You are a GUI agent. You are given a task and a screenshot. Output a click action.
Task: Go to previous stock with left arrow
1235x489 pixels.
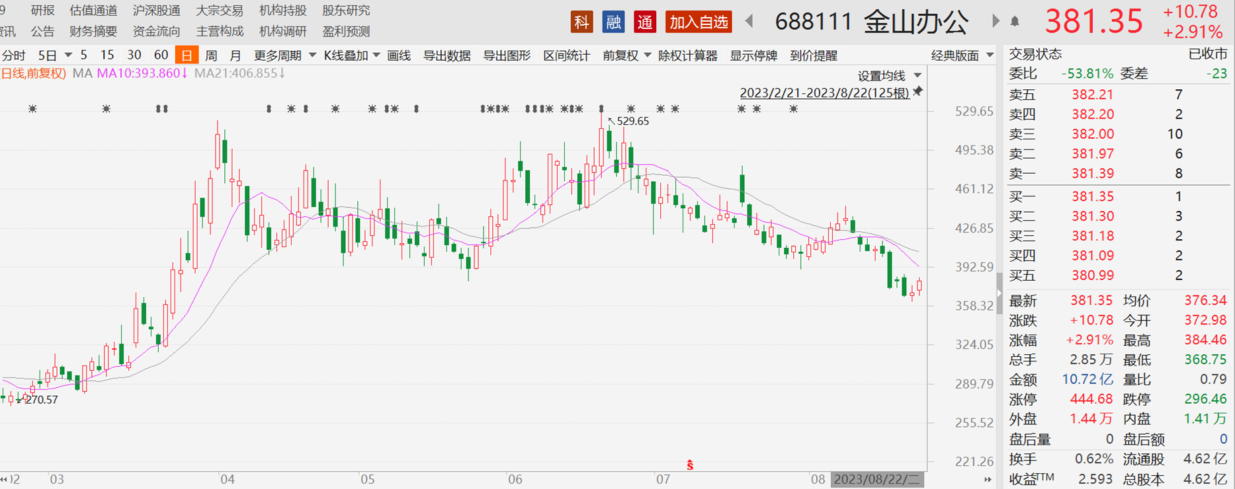pyautogui.click(x=749, y=22)
